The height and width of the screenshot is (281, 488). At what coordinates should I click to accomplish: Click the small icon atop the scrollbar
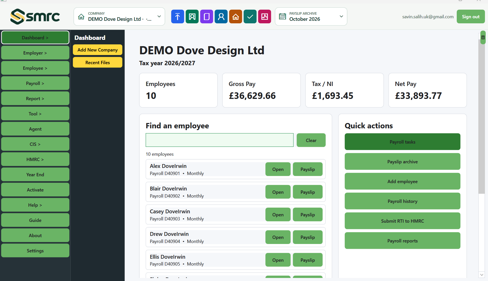tap(483, 38)
